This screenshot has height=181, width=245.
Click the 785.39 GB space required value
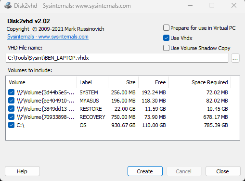point(216,125)
